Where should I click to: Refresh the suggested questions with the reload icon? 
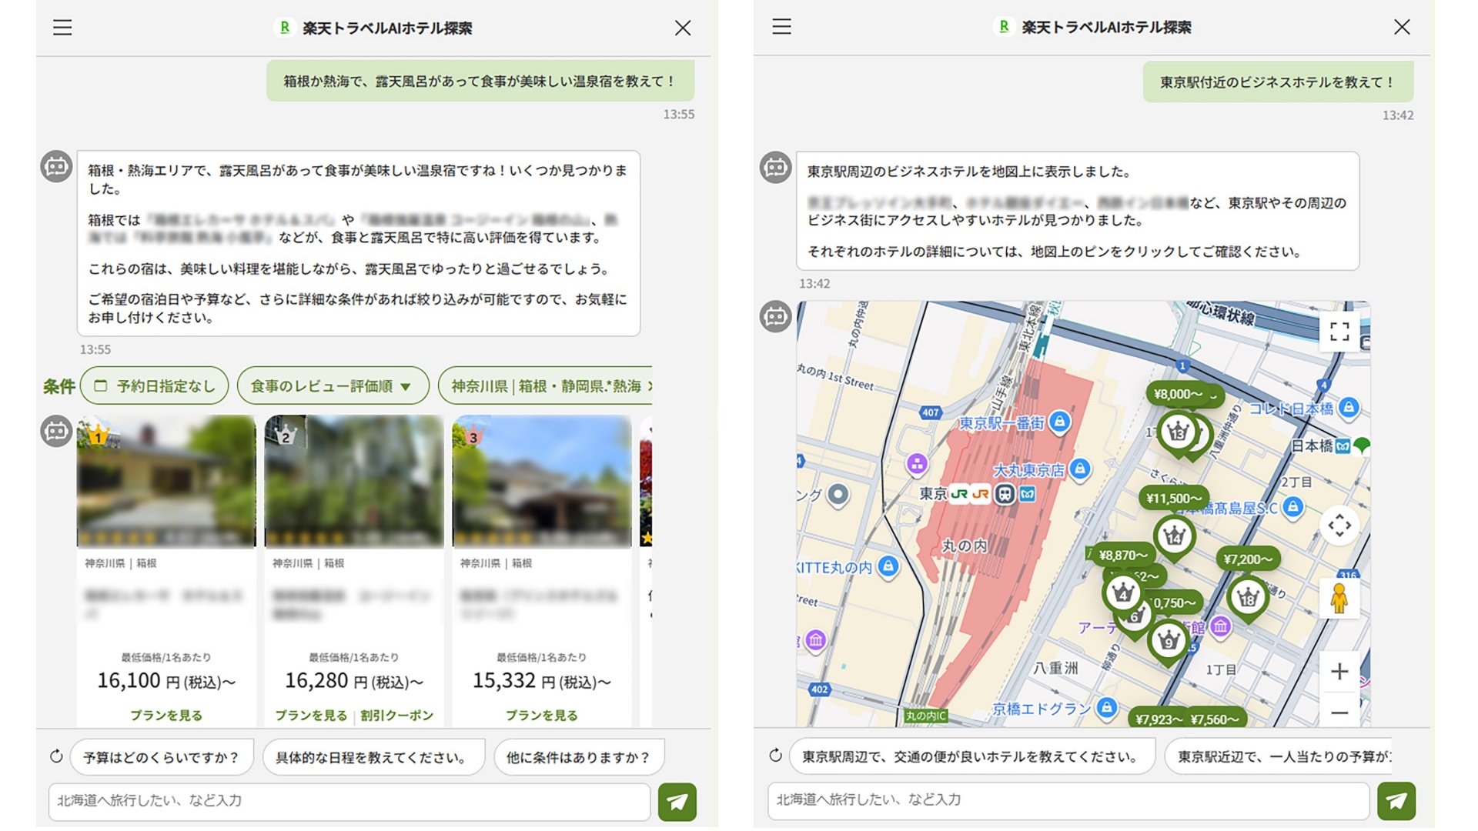[55, 756]
